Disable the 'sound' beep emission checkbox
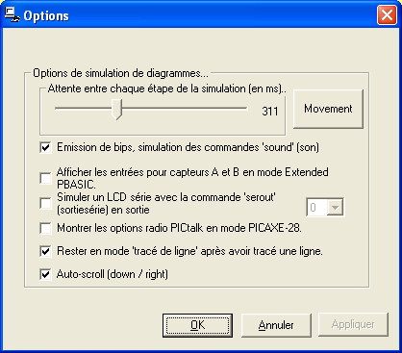The height and width of the screenshot is (353, 402). point(45,147)
